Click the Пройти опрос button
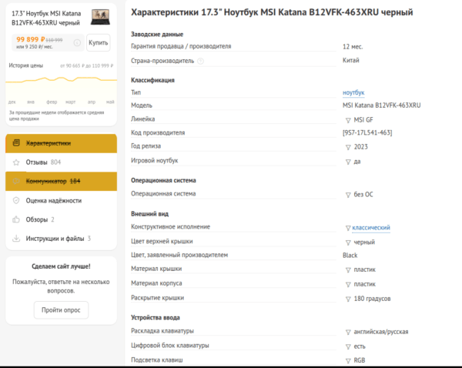Viewport: 462px width, 368px height. (61, 310)
